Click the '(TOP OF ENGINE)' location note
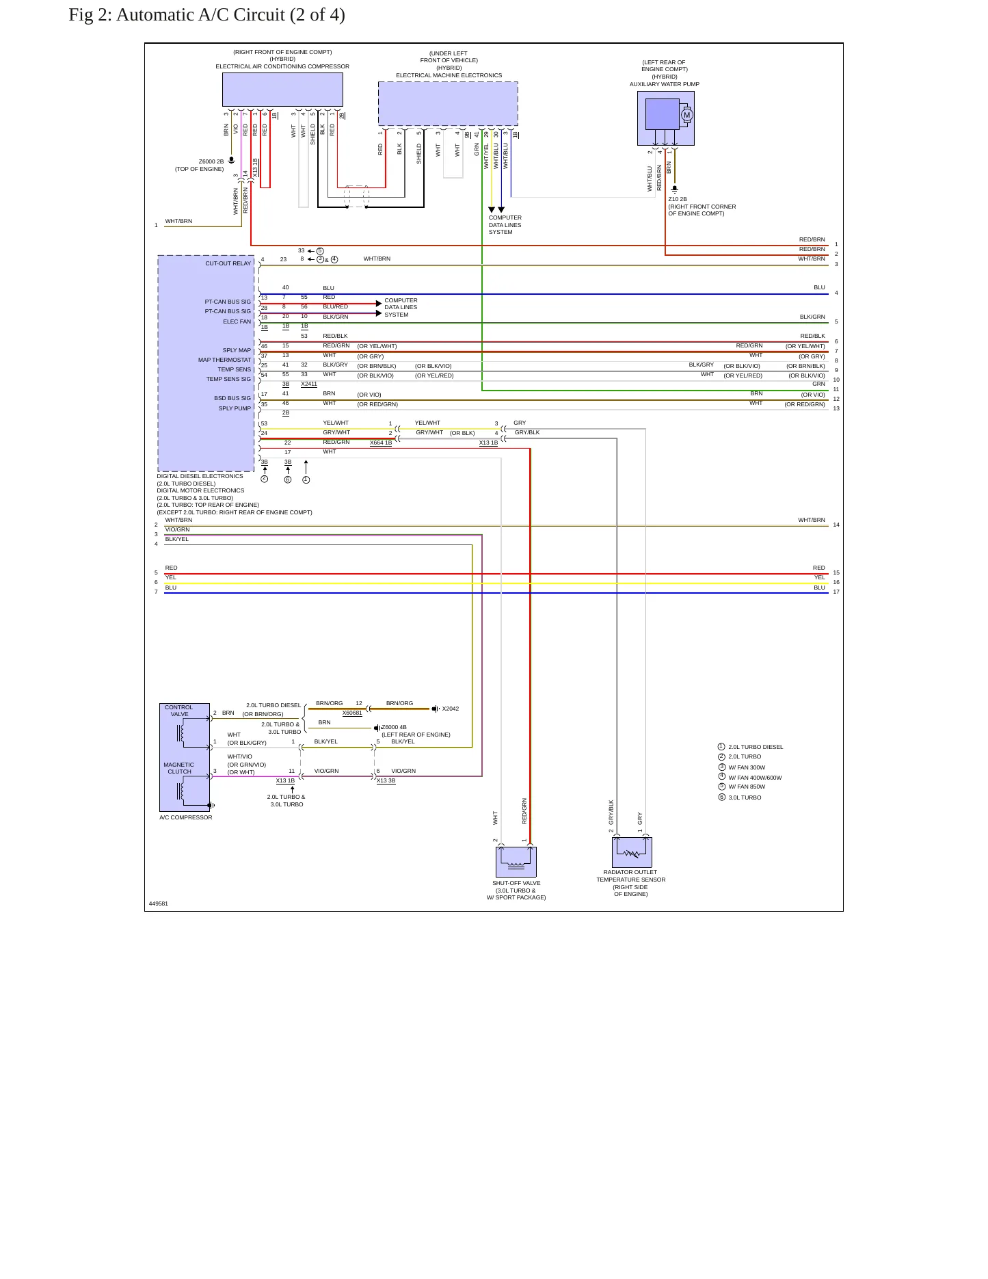Image resolution: width=988 pixels, height=1279 pixels. 199,169
